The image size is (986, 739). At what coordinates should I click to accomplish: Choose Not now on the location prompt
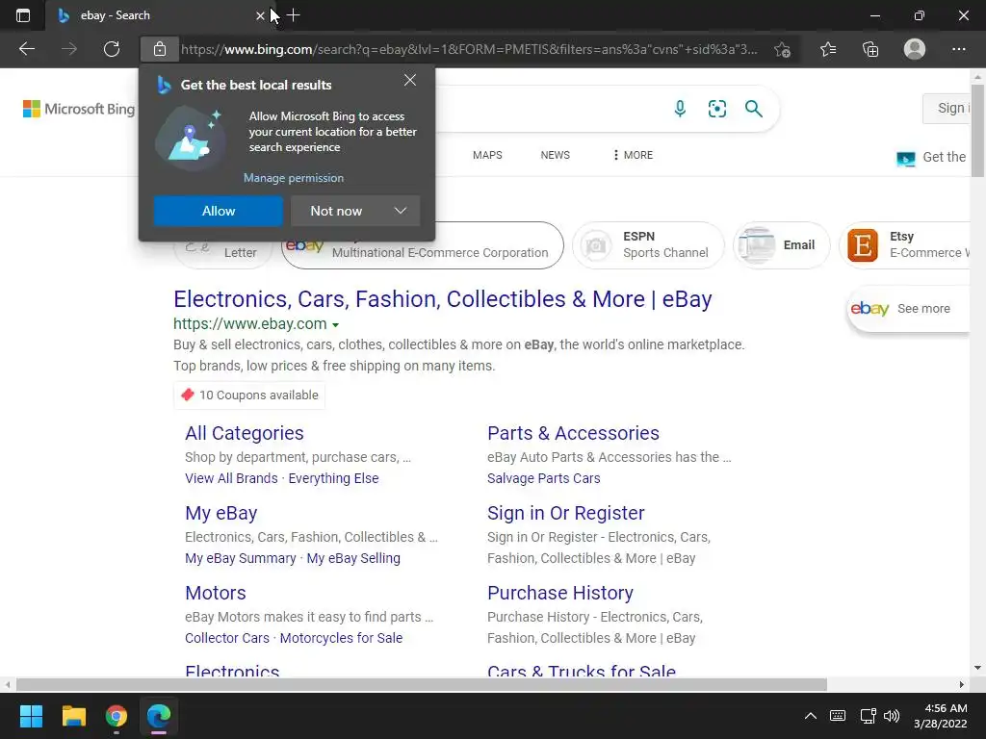[336, 211]
